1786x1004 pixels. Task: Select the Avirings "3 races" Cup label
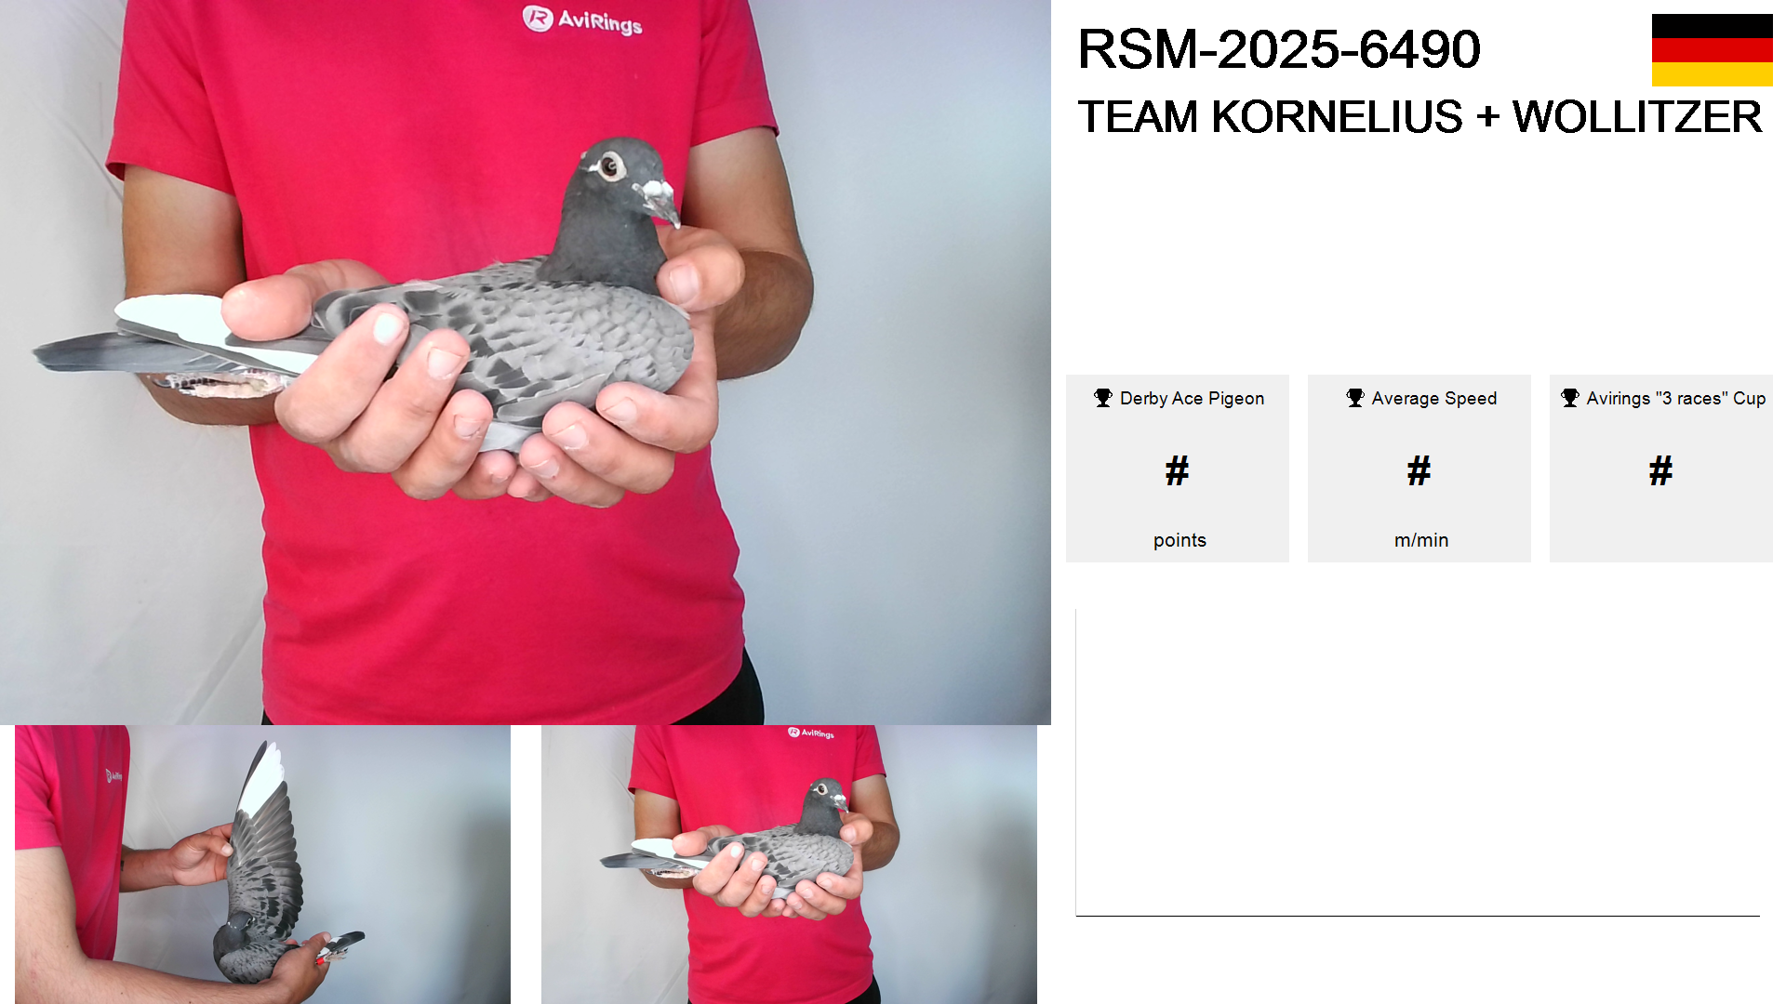pos(1676,398)
